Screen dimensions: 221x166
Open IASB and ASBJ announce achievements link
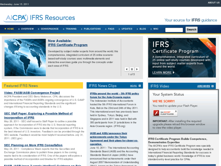pos(114,139)
